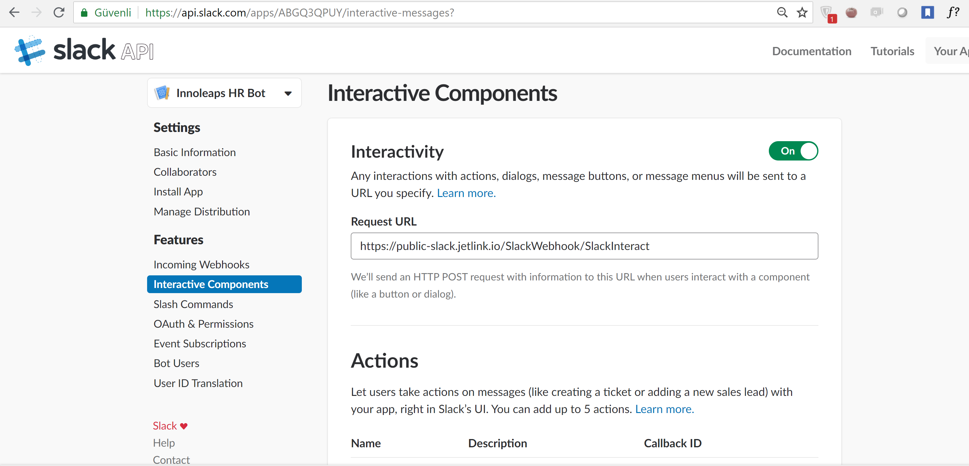Click the f? extension icon
Viewport: 969px width, 466px height.
[x=953, y=12]
